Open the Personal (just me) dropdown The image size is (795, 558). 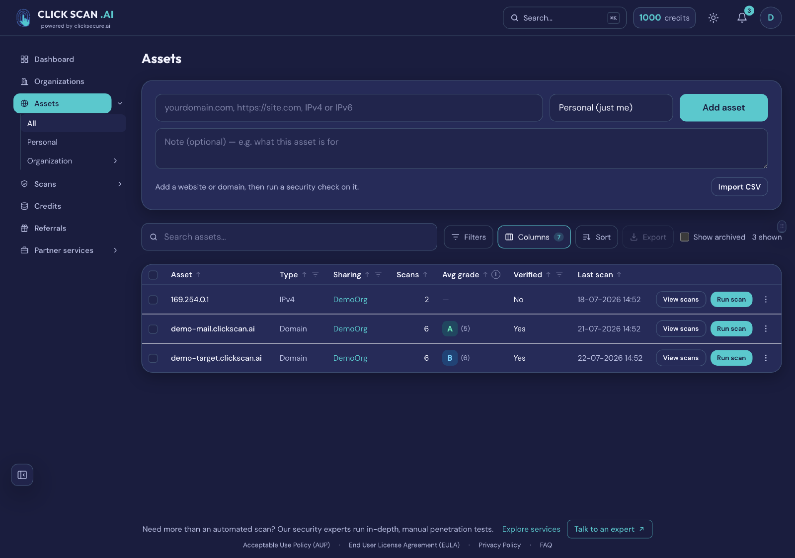(x=611, y=108)
